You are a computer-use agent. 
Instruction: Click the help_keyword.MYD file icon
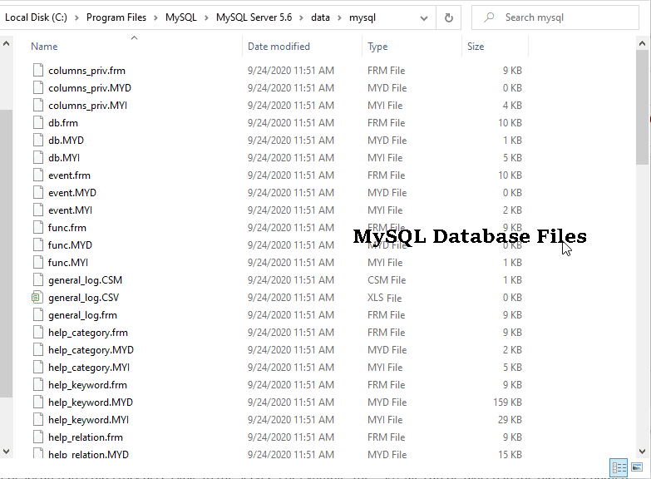[37, 402]
